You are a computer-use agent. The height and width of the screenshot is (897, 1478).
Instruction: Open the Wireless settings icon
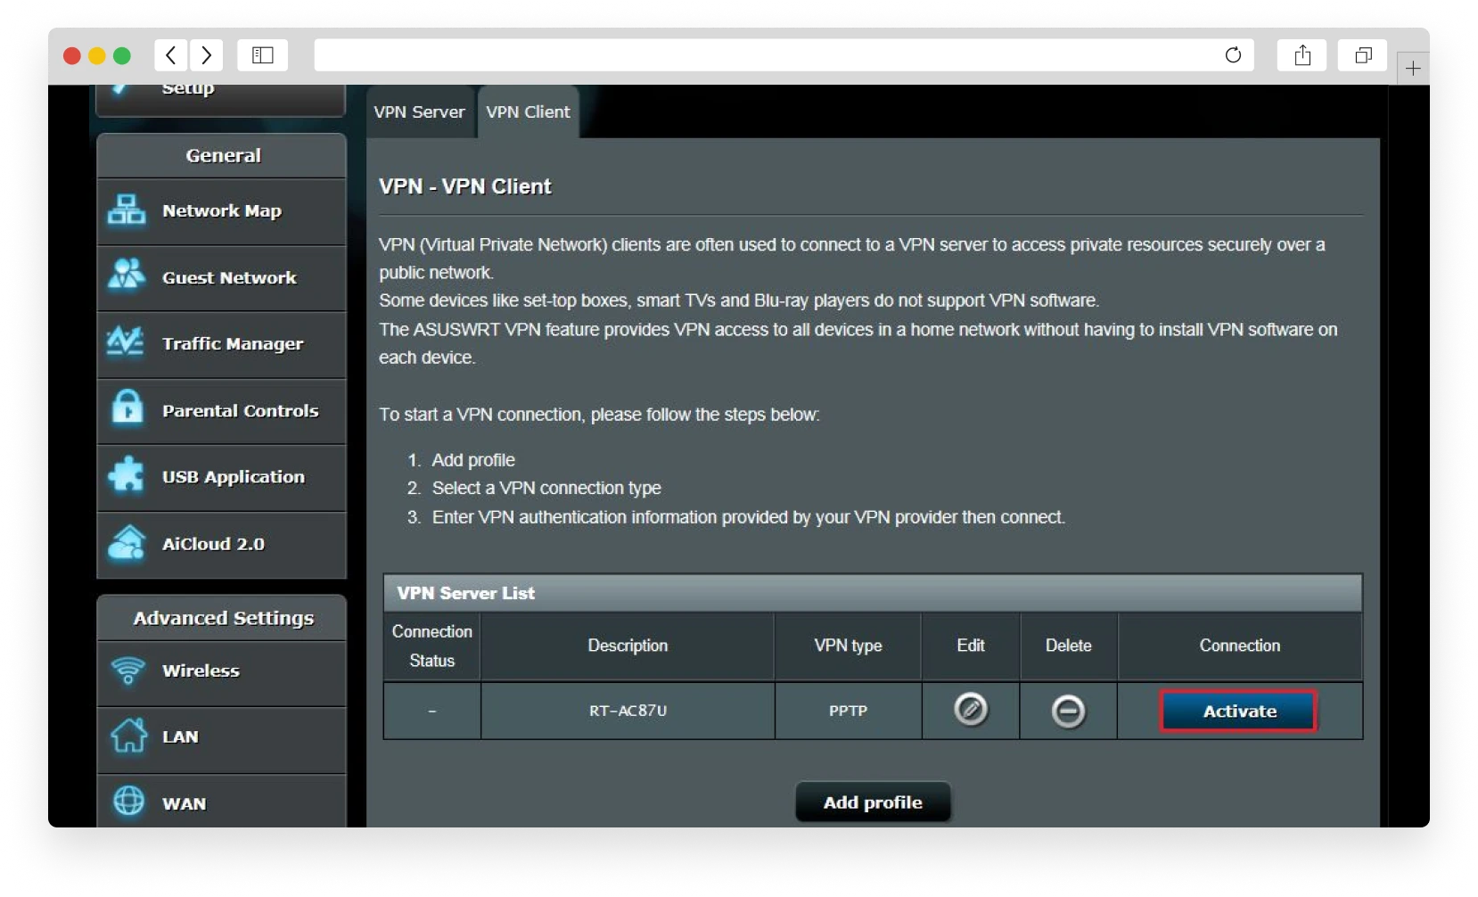(x=129, y=671)
